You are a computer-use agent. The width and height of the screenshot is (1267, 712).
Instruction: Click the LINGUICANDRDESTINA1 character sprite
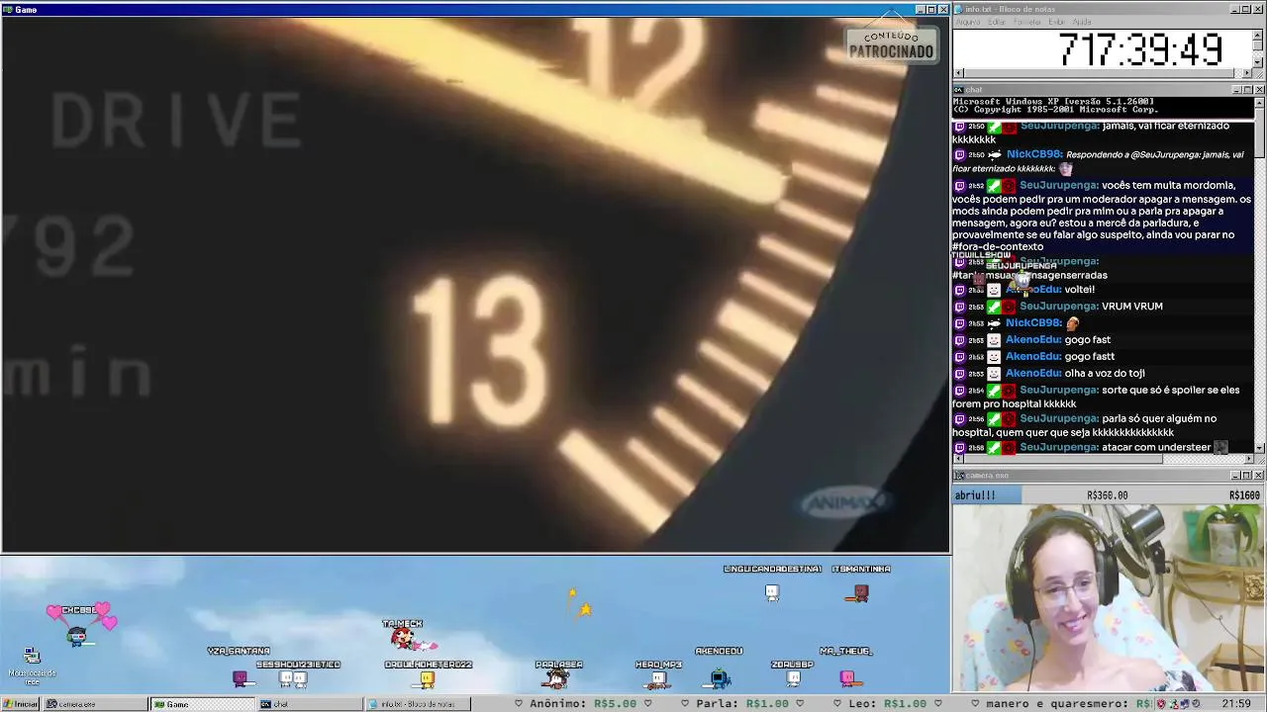pyautogui.click(x=772, y=593)
